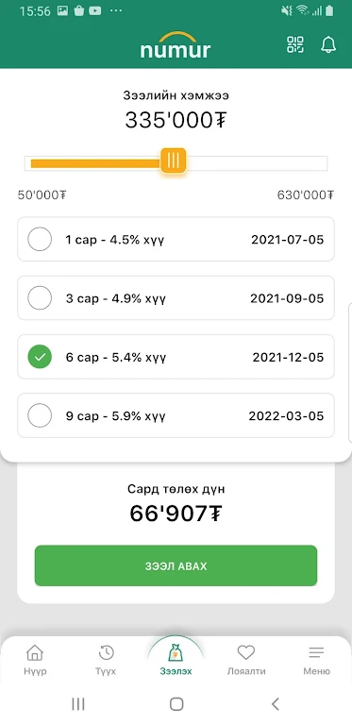Viewport: 352px width, 725px height.
Task: Open the Лояалти heart tab
Action: click(246, 660)
